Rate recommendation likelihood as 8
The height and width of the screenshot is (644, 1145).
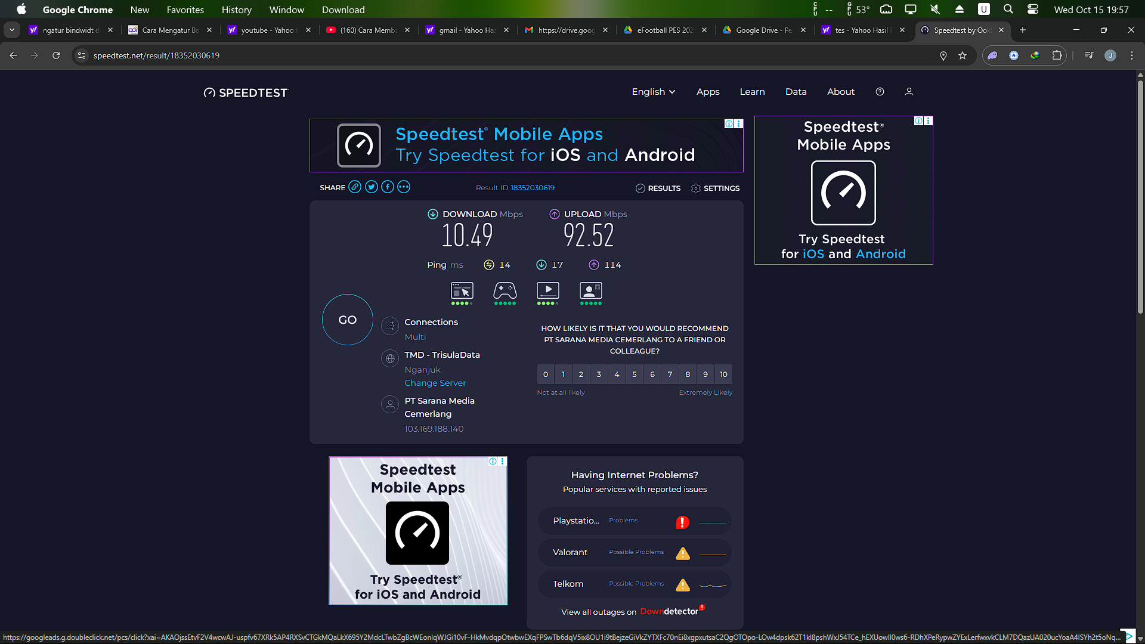(x=688, y=374)
